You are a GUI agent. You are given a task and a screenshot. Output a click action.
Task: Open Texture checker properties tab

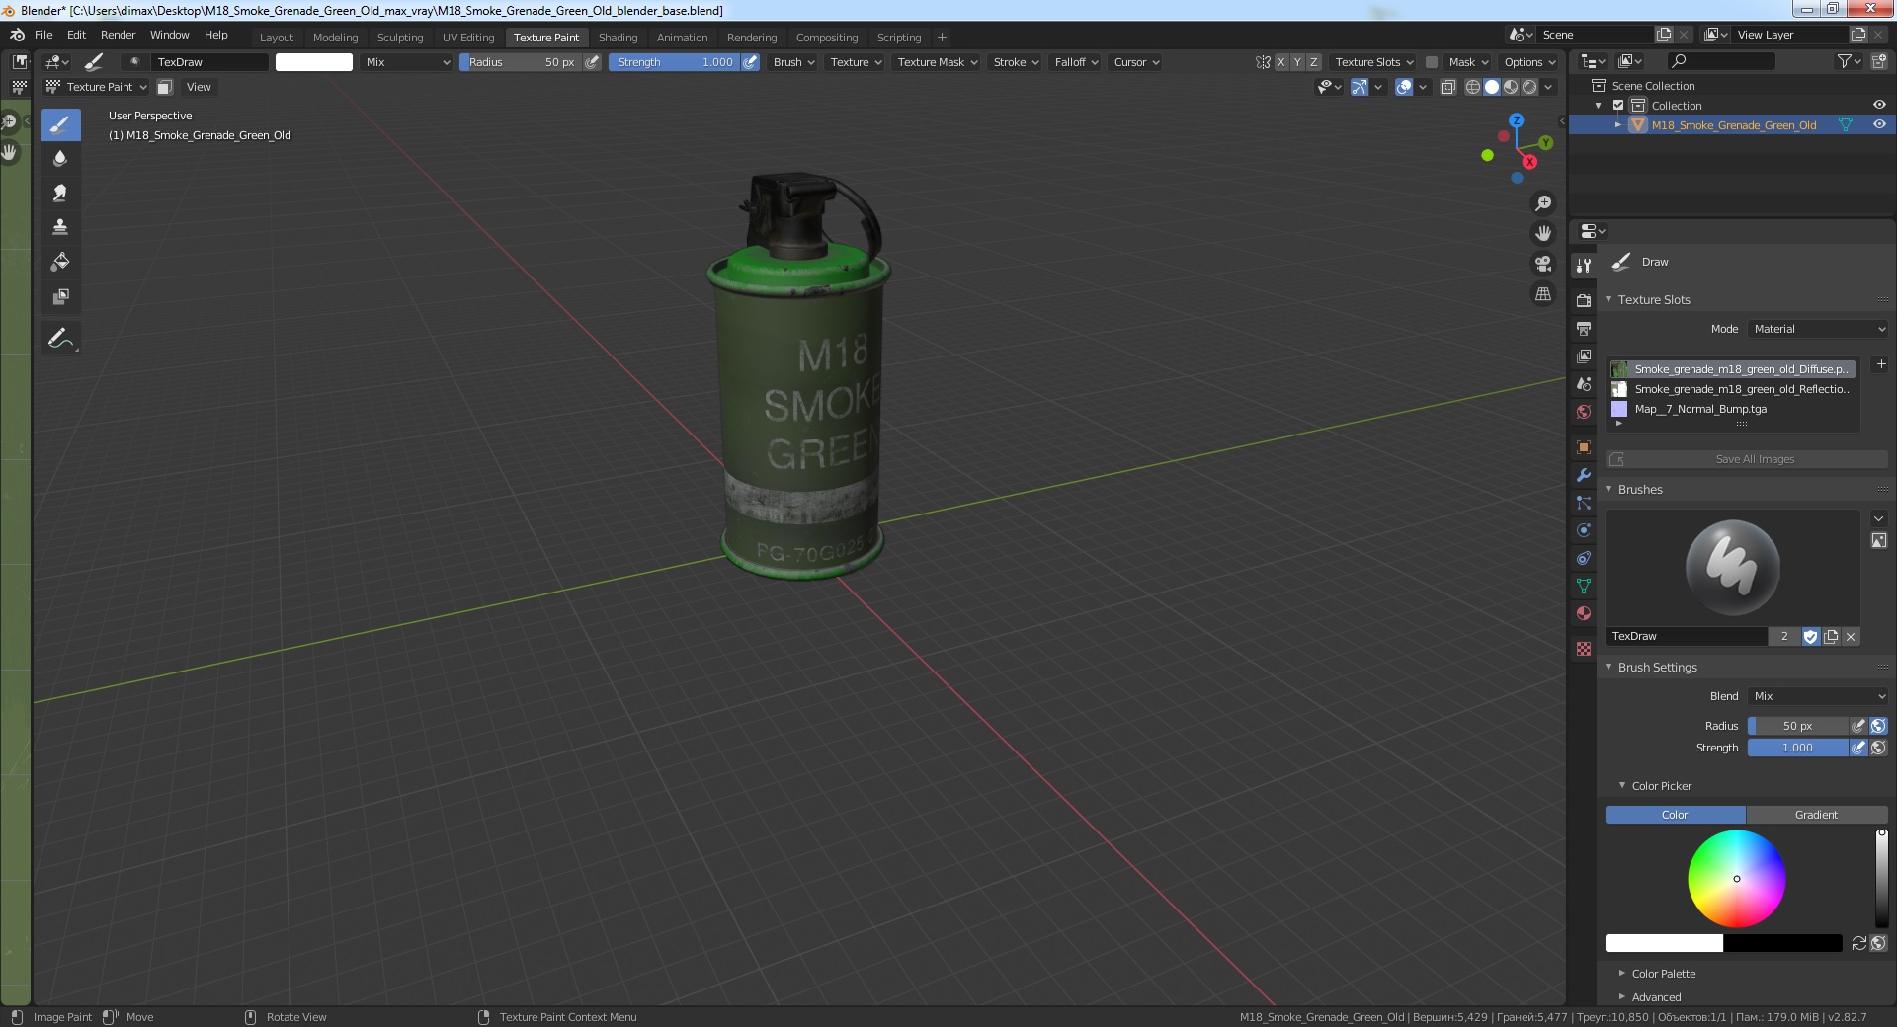1584,649
